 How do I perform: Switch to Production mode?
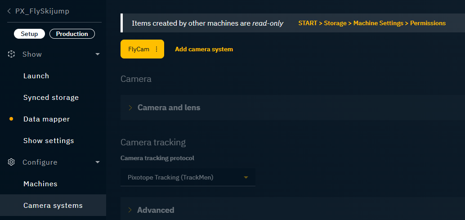[x=72, y=34]
